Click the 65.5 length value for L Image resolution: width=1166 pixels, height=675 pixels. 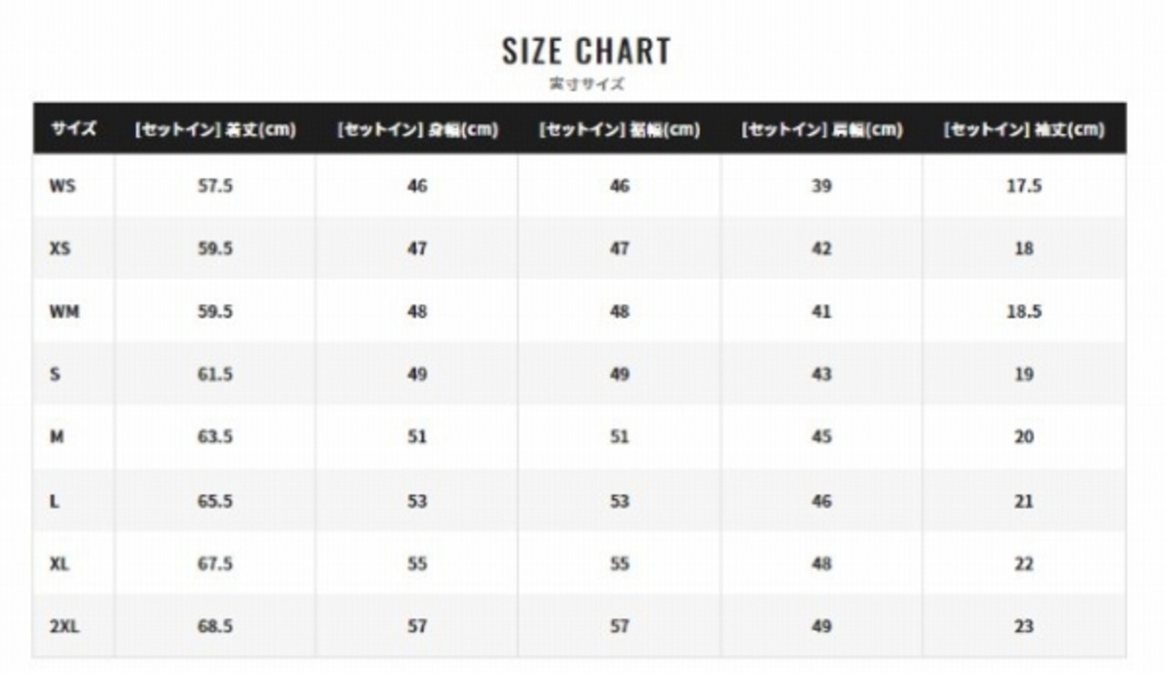[215, 500]
